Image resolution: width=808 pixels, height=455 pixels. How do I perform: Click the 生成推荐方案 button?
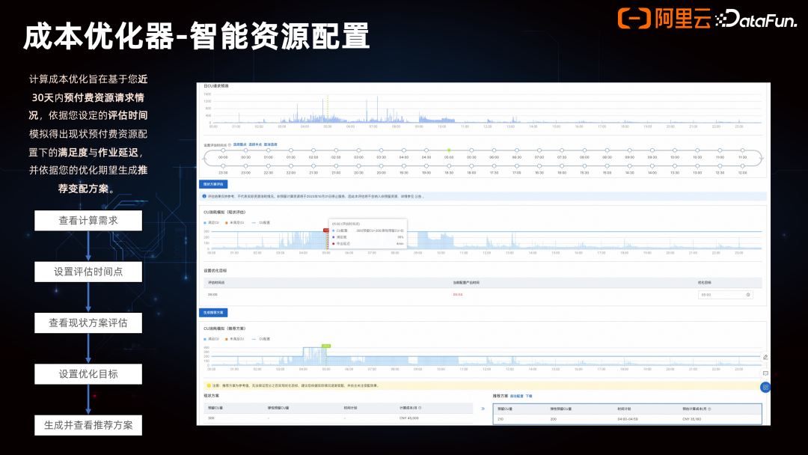tap(212, 312)
